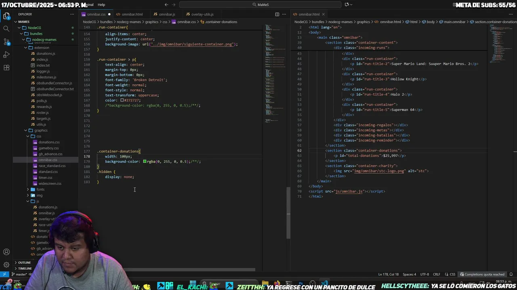The image size is (517, 290).
Task: Open obsWebsocket.js file in explorer
Action: point(49,95)
